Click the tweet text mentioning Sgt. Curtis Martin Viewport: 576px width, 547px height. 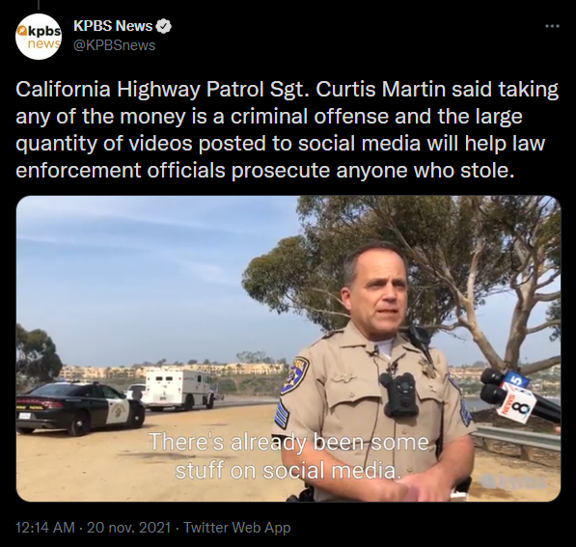coord(287,129)
